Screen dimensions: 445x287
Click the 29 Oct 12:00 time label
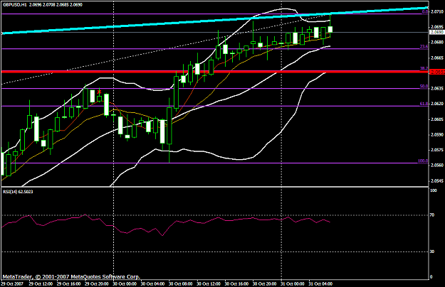[x=41, y=283]
